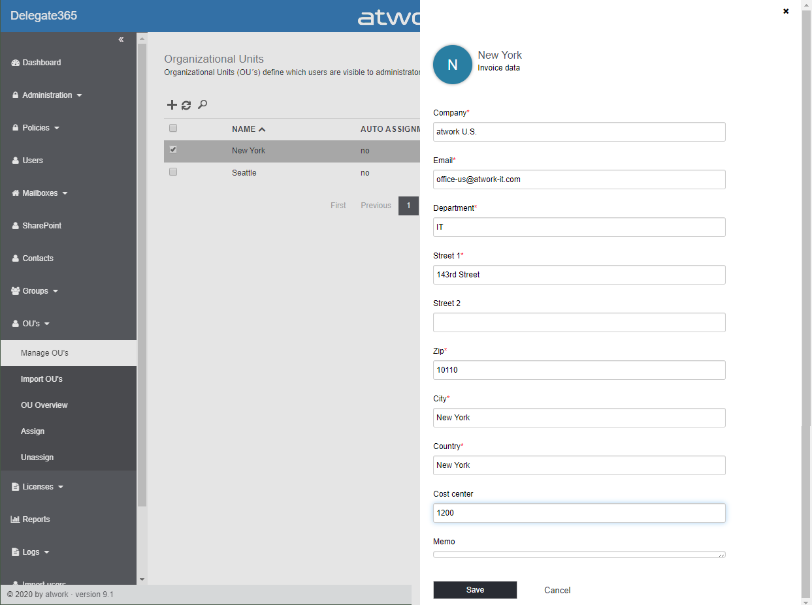Screen dimensions: 812x605
Task: Click the person icon beside Contacts
Action: (16, 258)
